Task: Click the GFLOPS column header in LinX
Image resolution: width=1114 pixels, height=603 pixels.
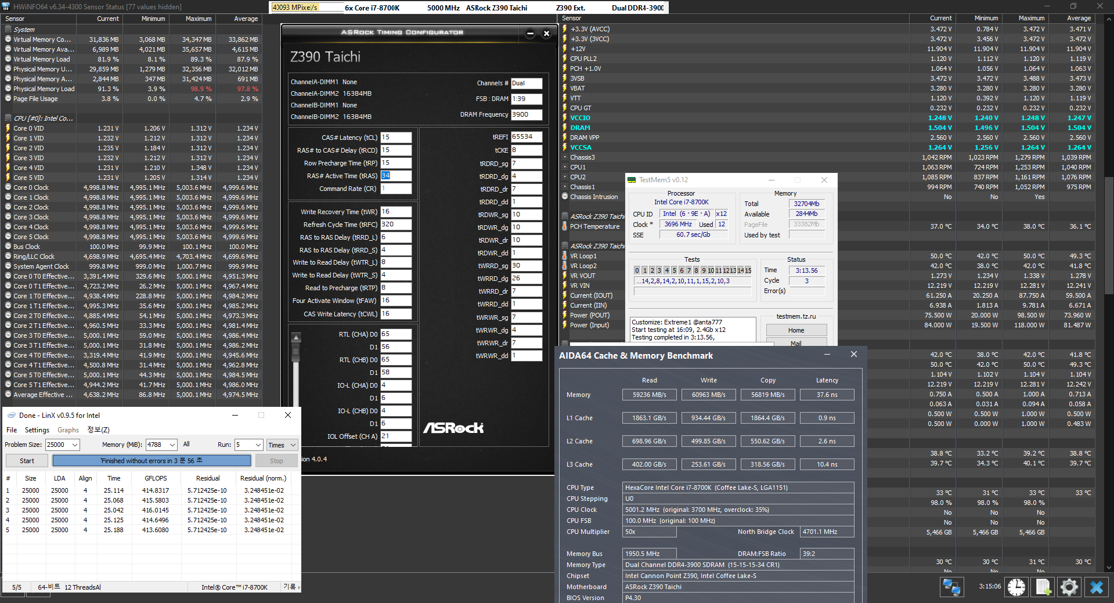Action: pos(156,478)
